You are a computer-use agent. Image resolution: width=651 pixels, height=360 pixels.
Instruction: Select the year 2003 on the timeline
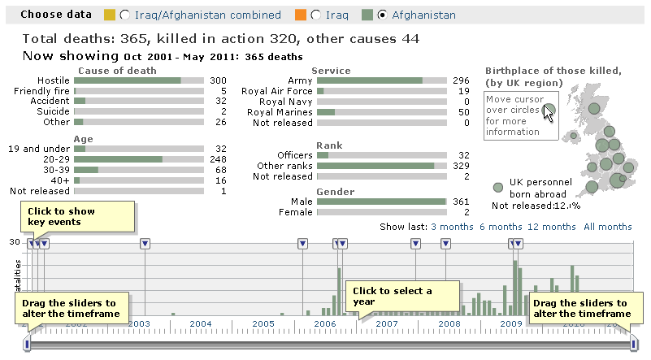[139, 323]
